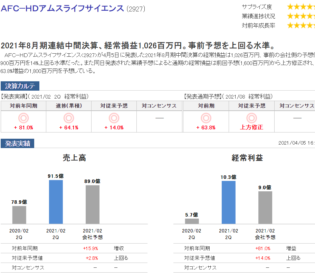This screenshot has width=315, height=274.
Task: Click 2021/04/05 timestamp
Action: click(296, 143)
